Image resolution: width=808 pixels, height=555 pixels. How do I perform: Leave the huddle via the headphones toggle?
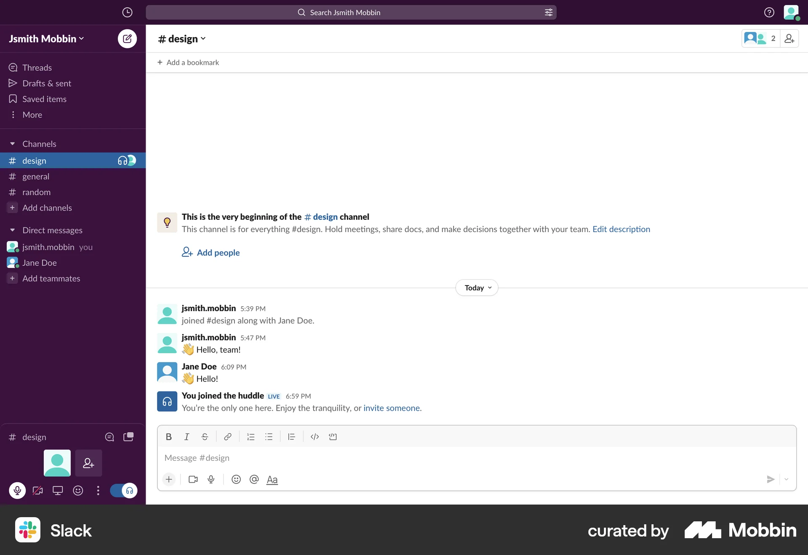click(x=124, y=491)
